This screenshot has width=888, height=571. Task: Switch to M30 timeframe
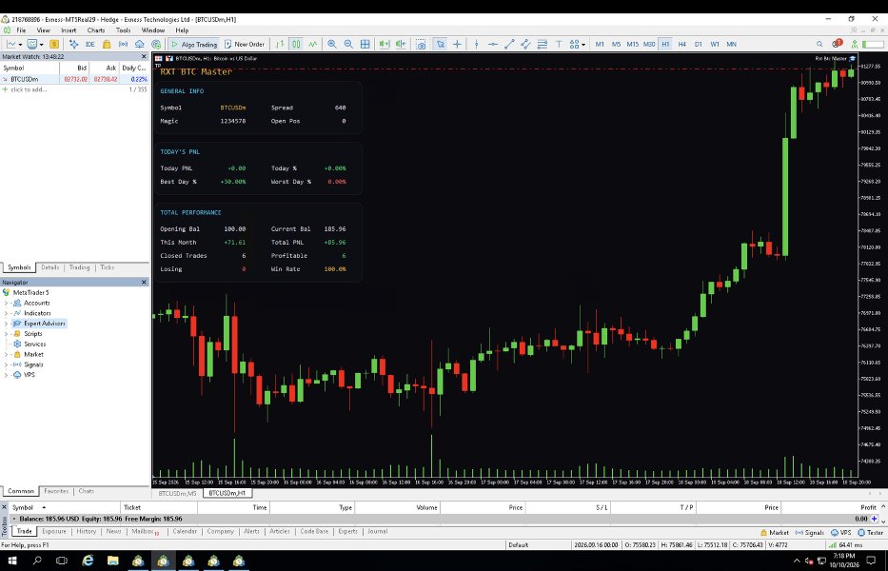point(649,44)
